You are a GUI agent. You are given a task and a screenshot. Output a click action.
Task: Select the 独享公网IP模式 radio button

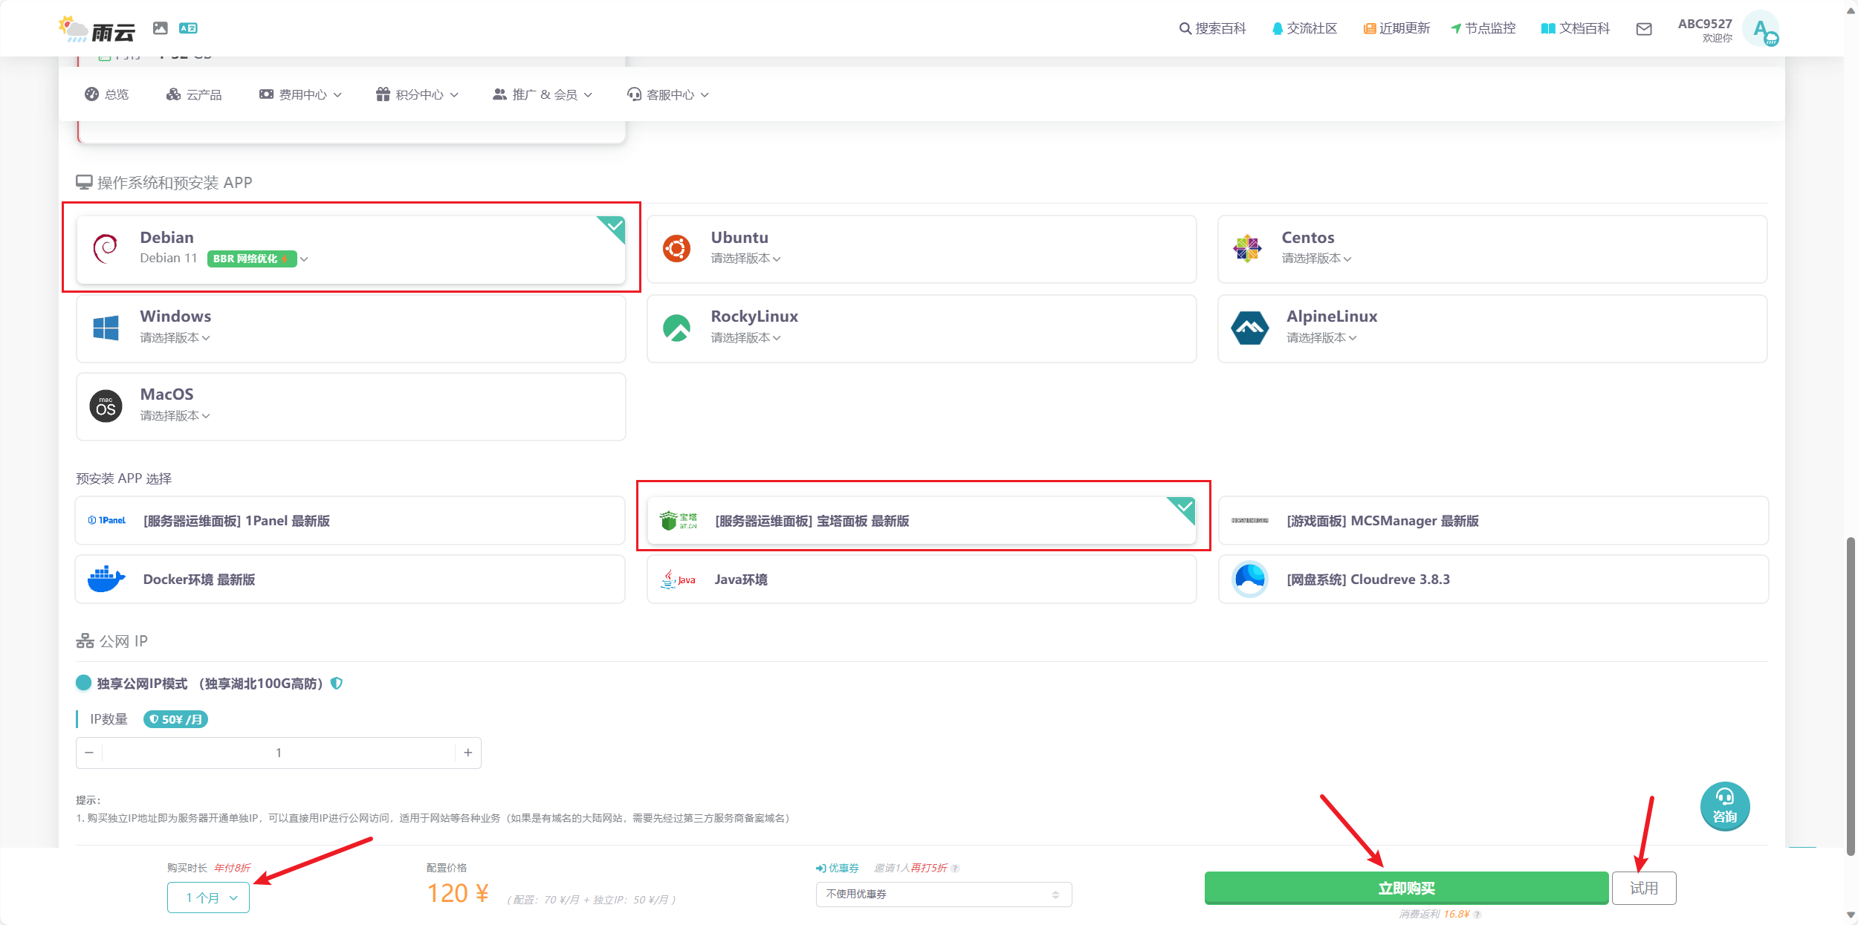pyautogui.click(x=84, y=683)
